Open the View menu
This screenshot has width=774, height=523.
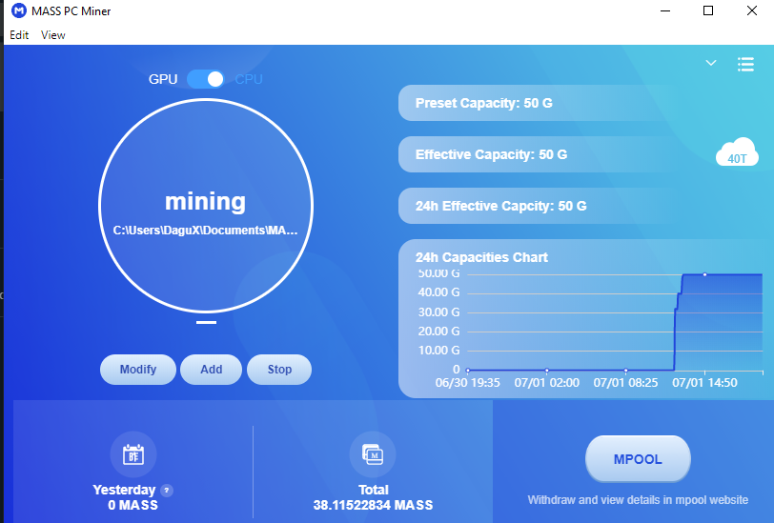(53, 35)
